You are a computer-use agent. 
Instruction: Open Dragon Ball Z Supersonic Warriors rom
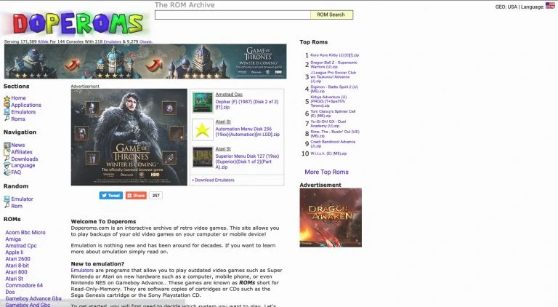(x=333, y=65)
